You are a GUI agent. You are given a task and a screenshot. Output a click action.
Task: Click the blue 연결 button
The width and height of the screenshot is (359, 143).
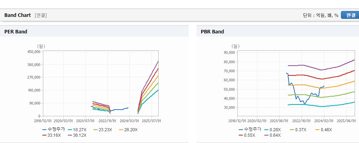coord(350,15)
